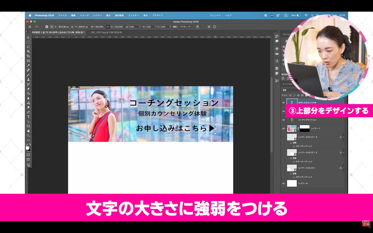Open the ウィンドウ menu
Image resolution: width=373 pixels, height=233 pixels.
[x=215, y=15]
